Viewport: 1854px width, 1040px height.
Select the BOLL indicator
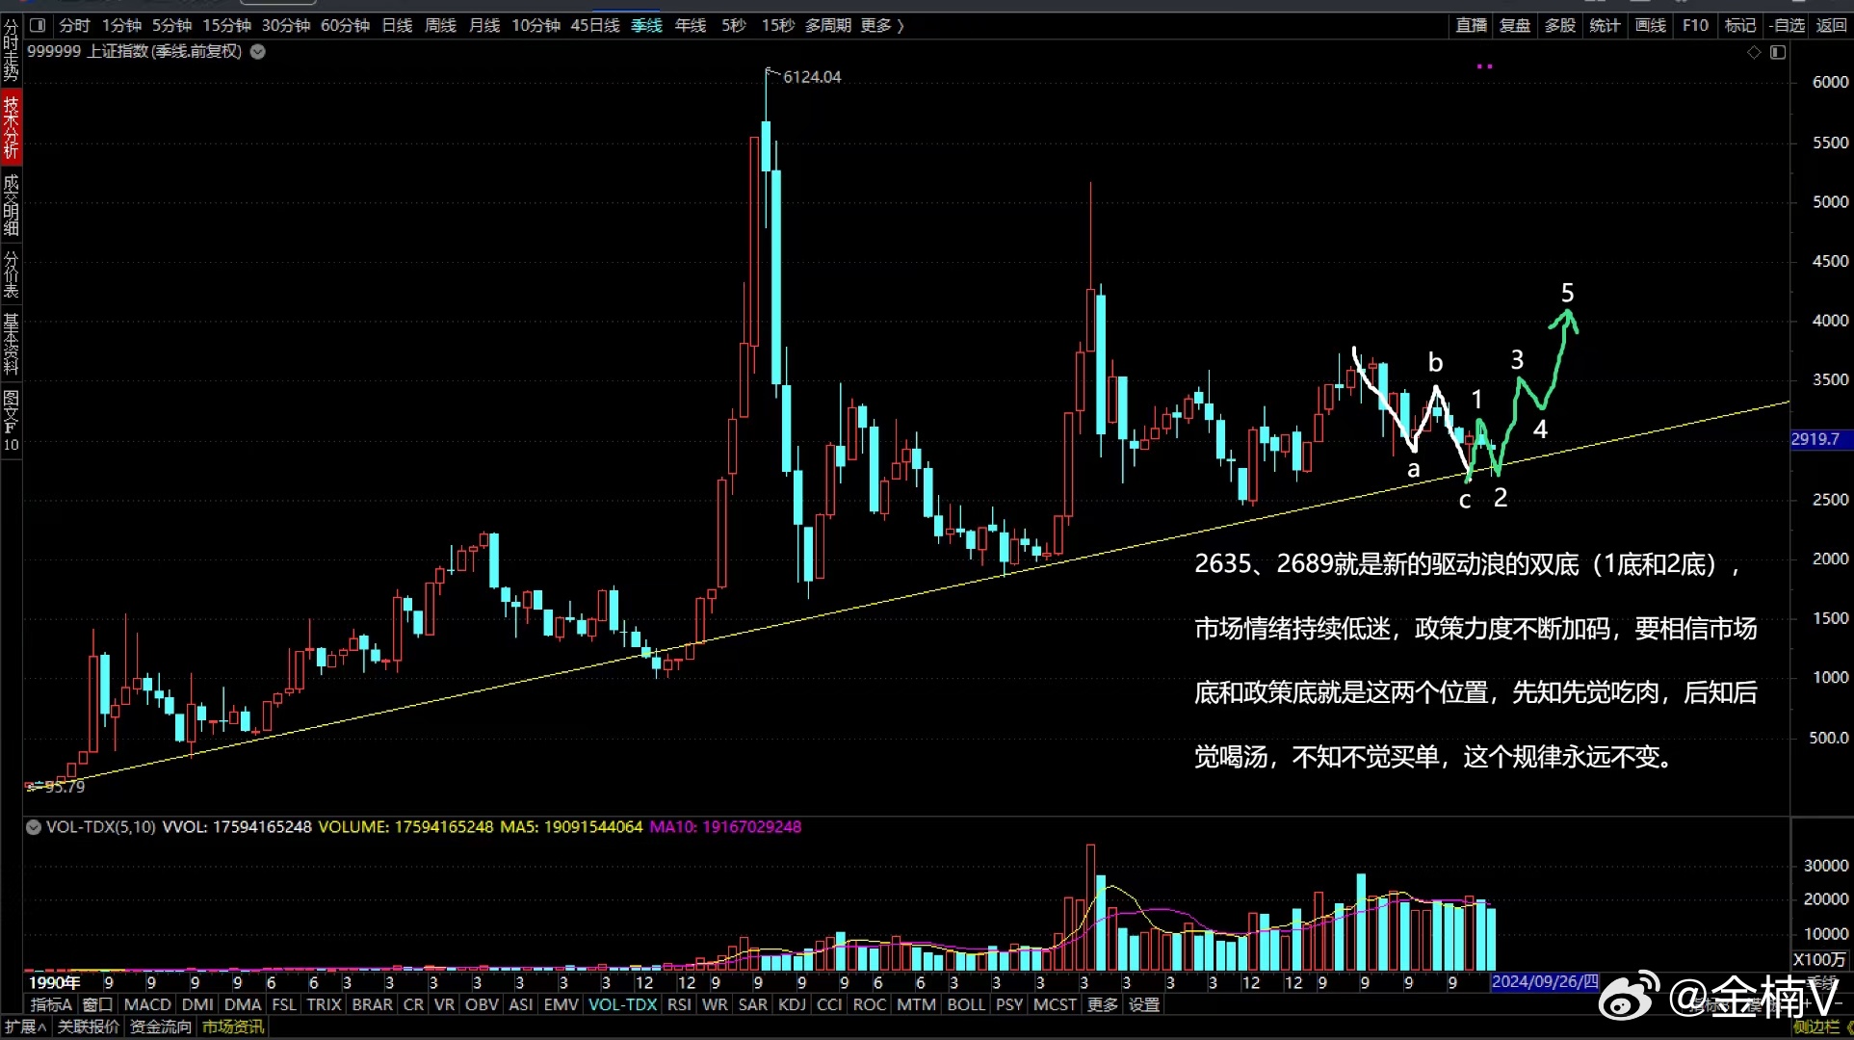[966, 1004]
